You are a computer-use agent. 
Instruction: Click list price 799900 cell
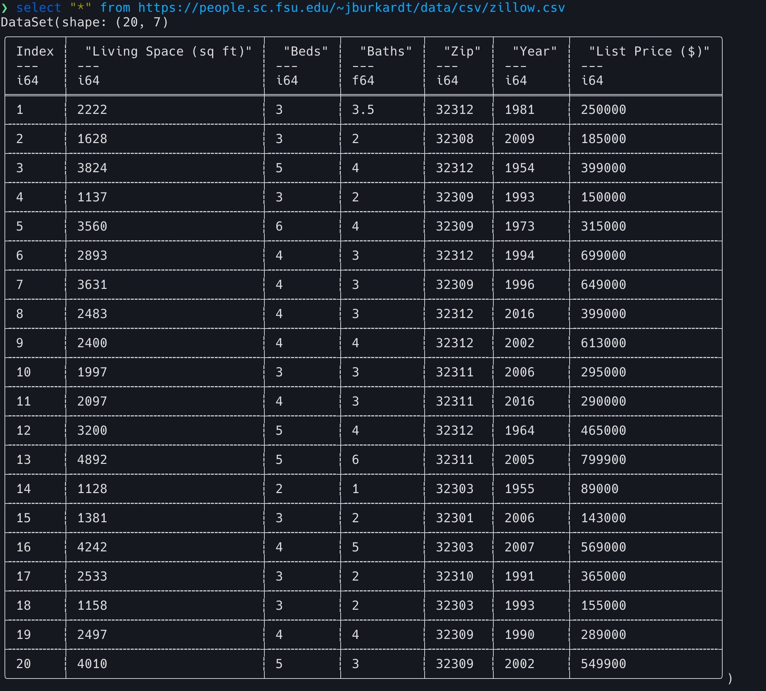[x=603, y=460]
